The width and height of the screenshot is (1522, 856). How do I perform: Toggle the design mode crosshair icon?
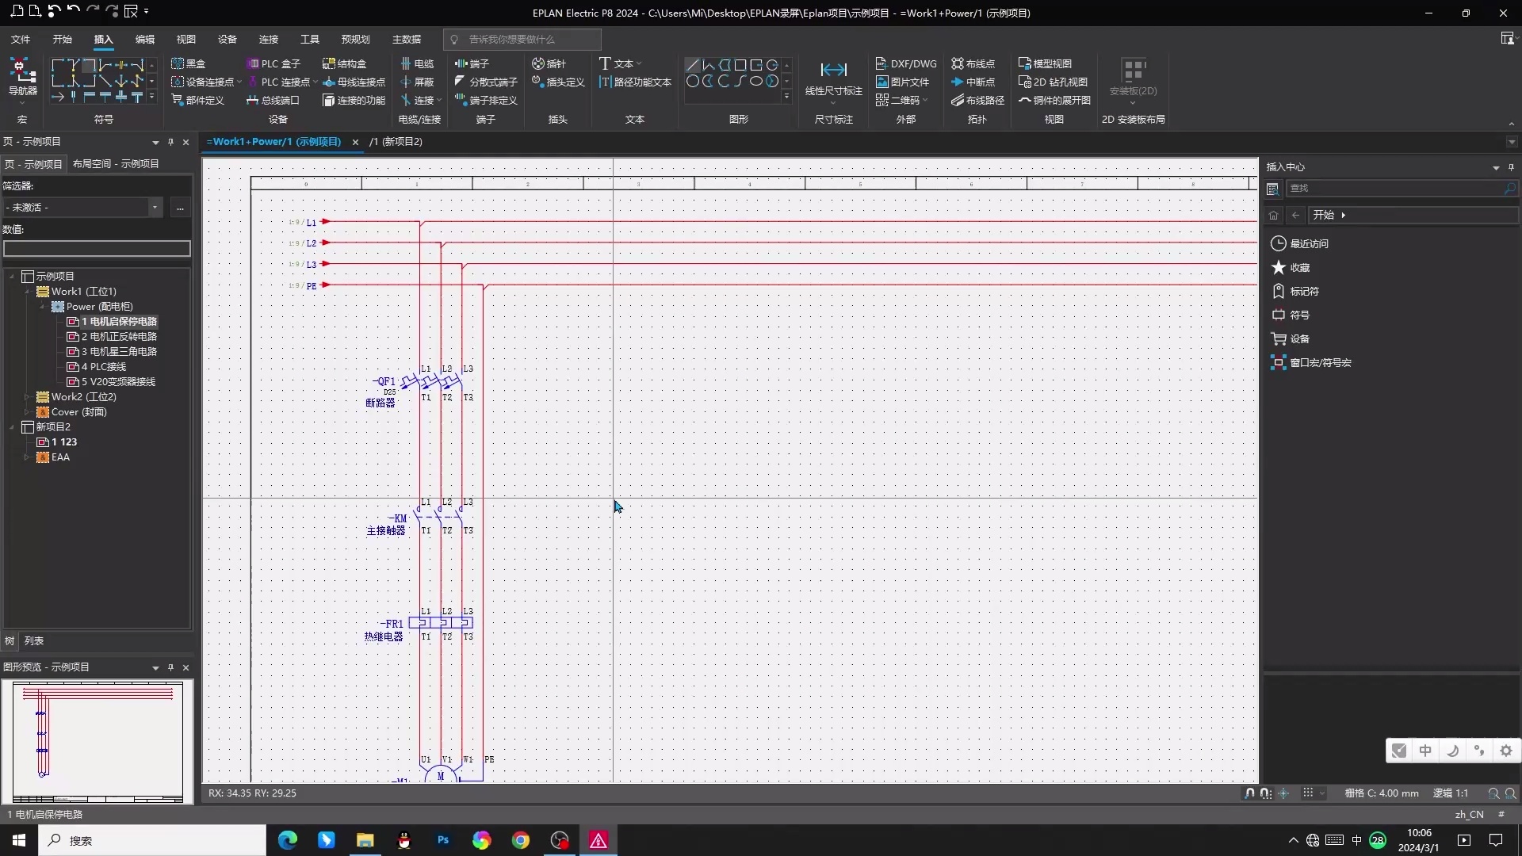(1284, 793)
